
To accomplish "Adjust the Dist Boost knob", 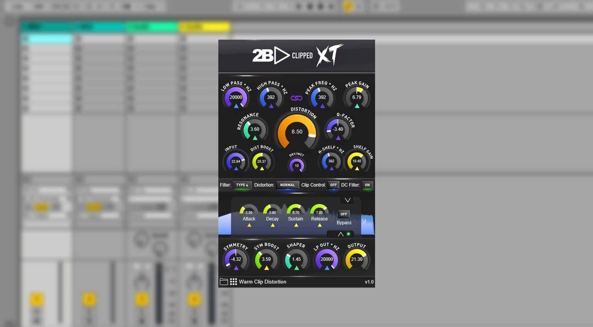I will click(262, 162).
